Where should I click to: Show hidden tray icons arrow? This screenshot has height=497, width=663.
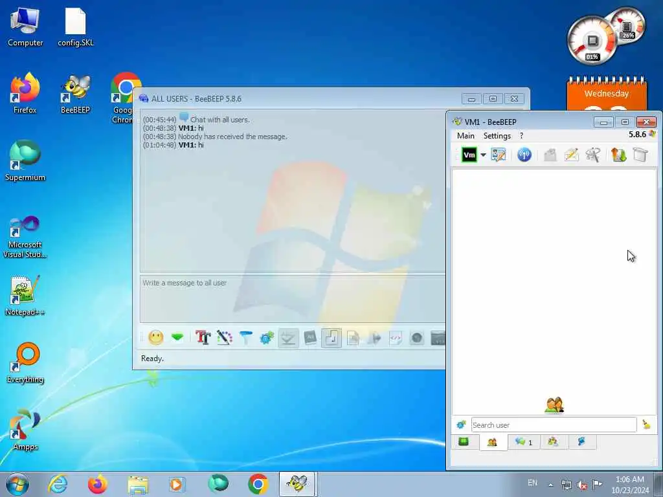pos(550,485)
